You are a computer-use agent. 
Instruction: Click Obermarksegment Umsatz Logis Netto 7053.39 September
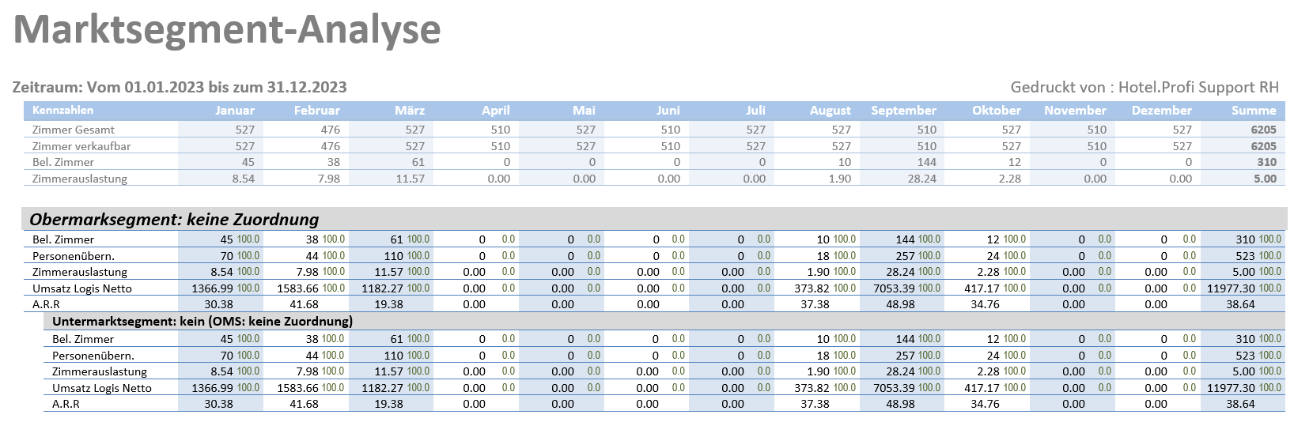point(893,288)
